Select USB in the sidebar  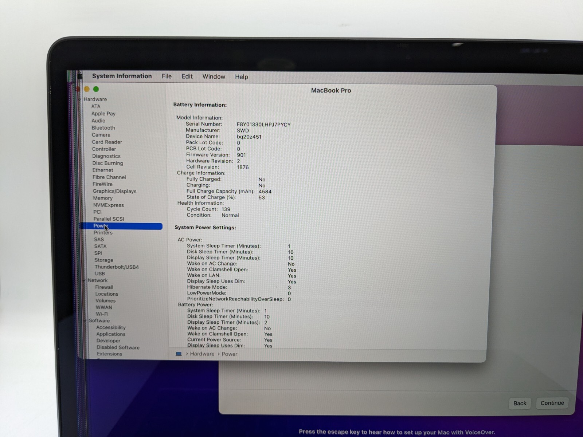100,273
